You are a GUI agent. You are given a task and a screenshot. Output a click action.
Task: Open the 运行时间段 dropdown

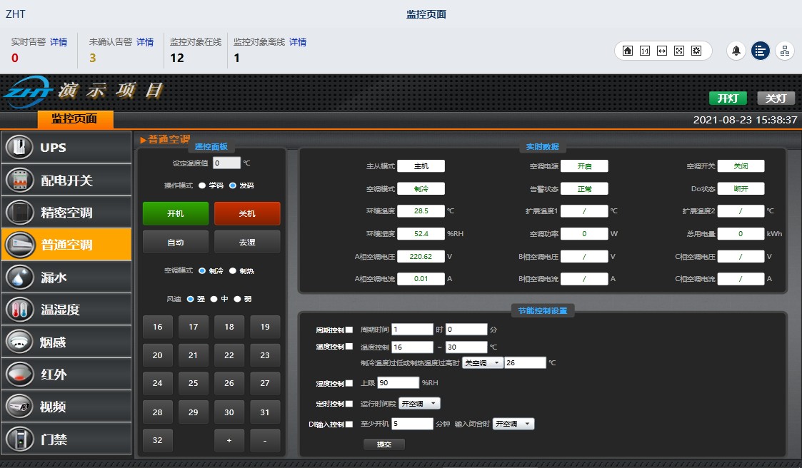[419, 404]
